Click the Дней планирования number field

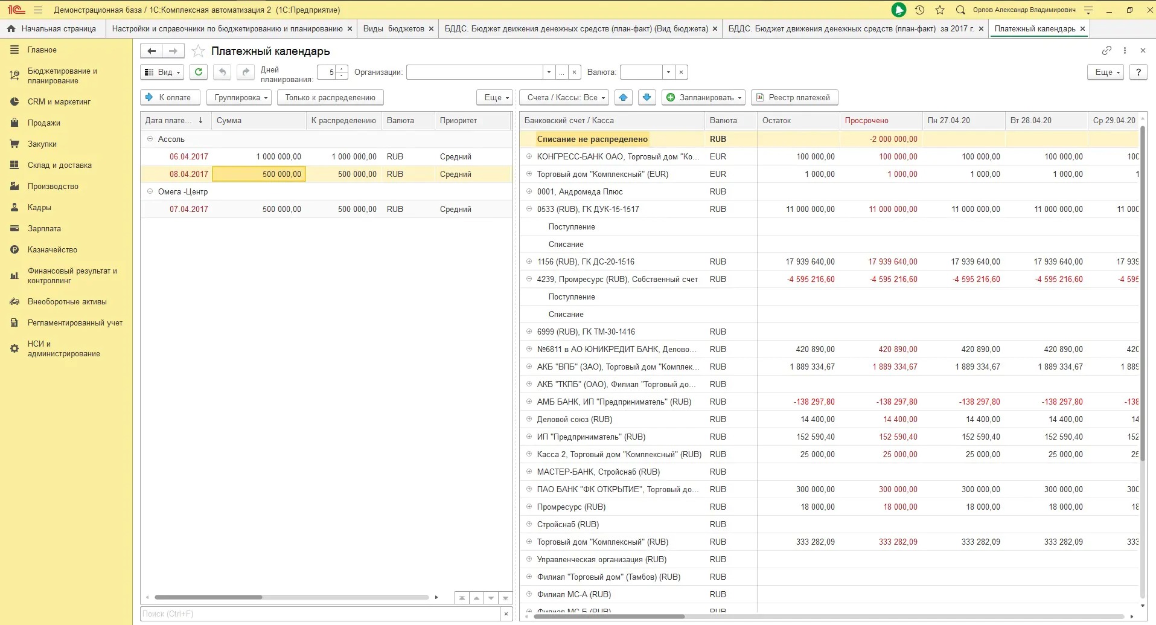(327, 72)
